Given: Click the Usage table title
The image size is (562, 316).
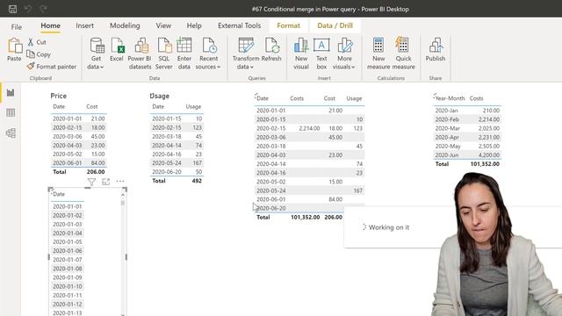Looking at the screenshot, I should [160, 96].
